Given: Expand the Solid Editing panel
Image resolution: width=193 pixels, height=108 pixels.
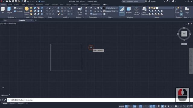Looking at the screenshot, I should (39, 17).
